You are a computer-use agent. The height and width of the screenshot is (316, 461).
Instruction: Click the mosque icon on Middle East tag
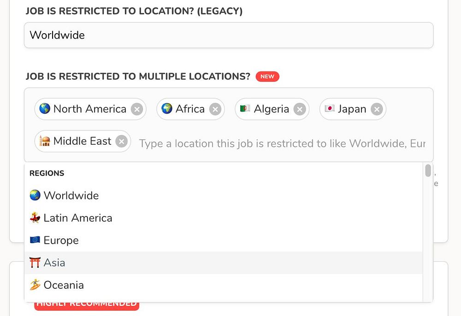(45, 141)
